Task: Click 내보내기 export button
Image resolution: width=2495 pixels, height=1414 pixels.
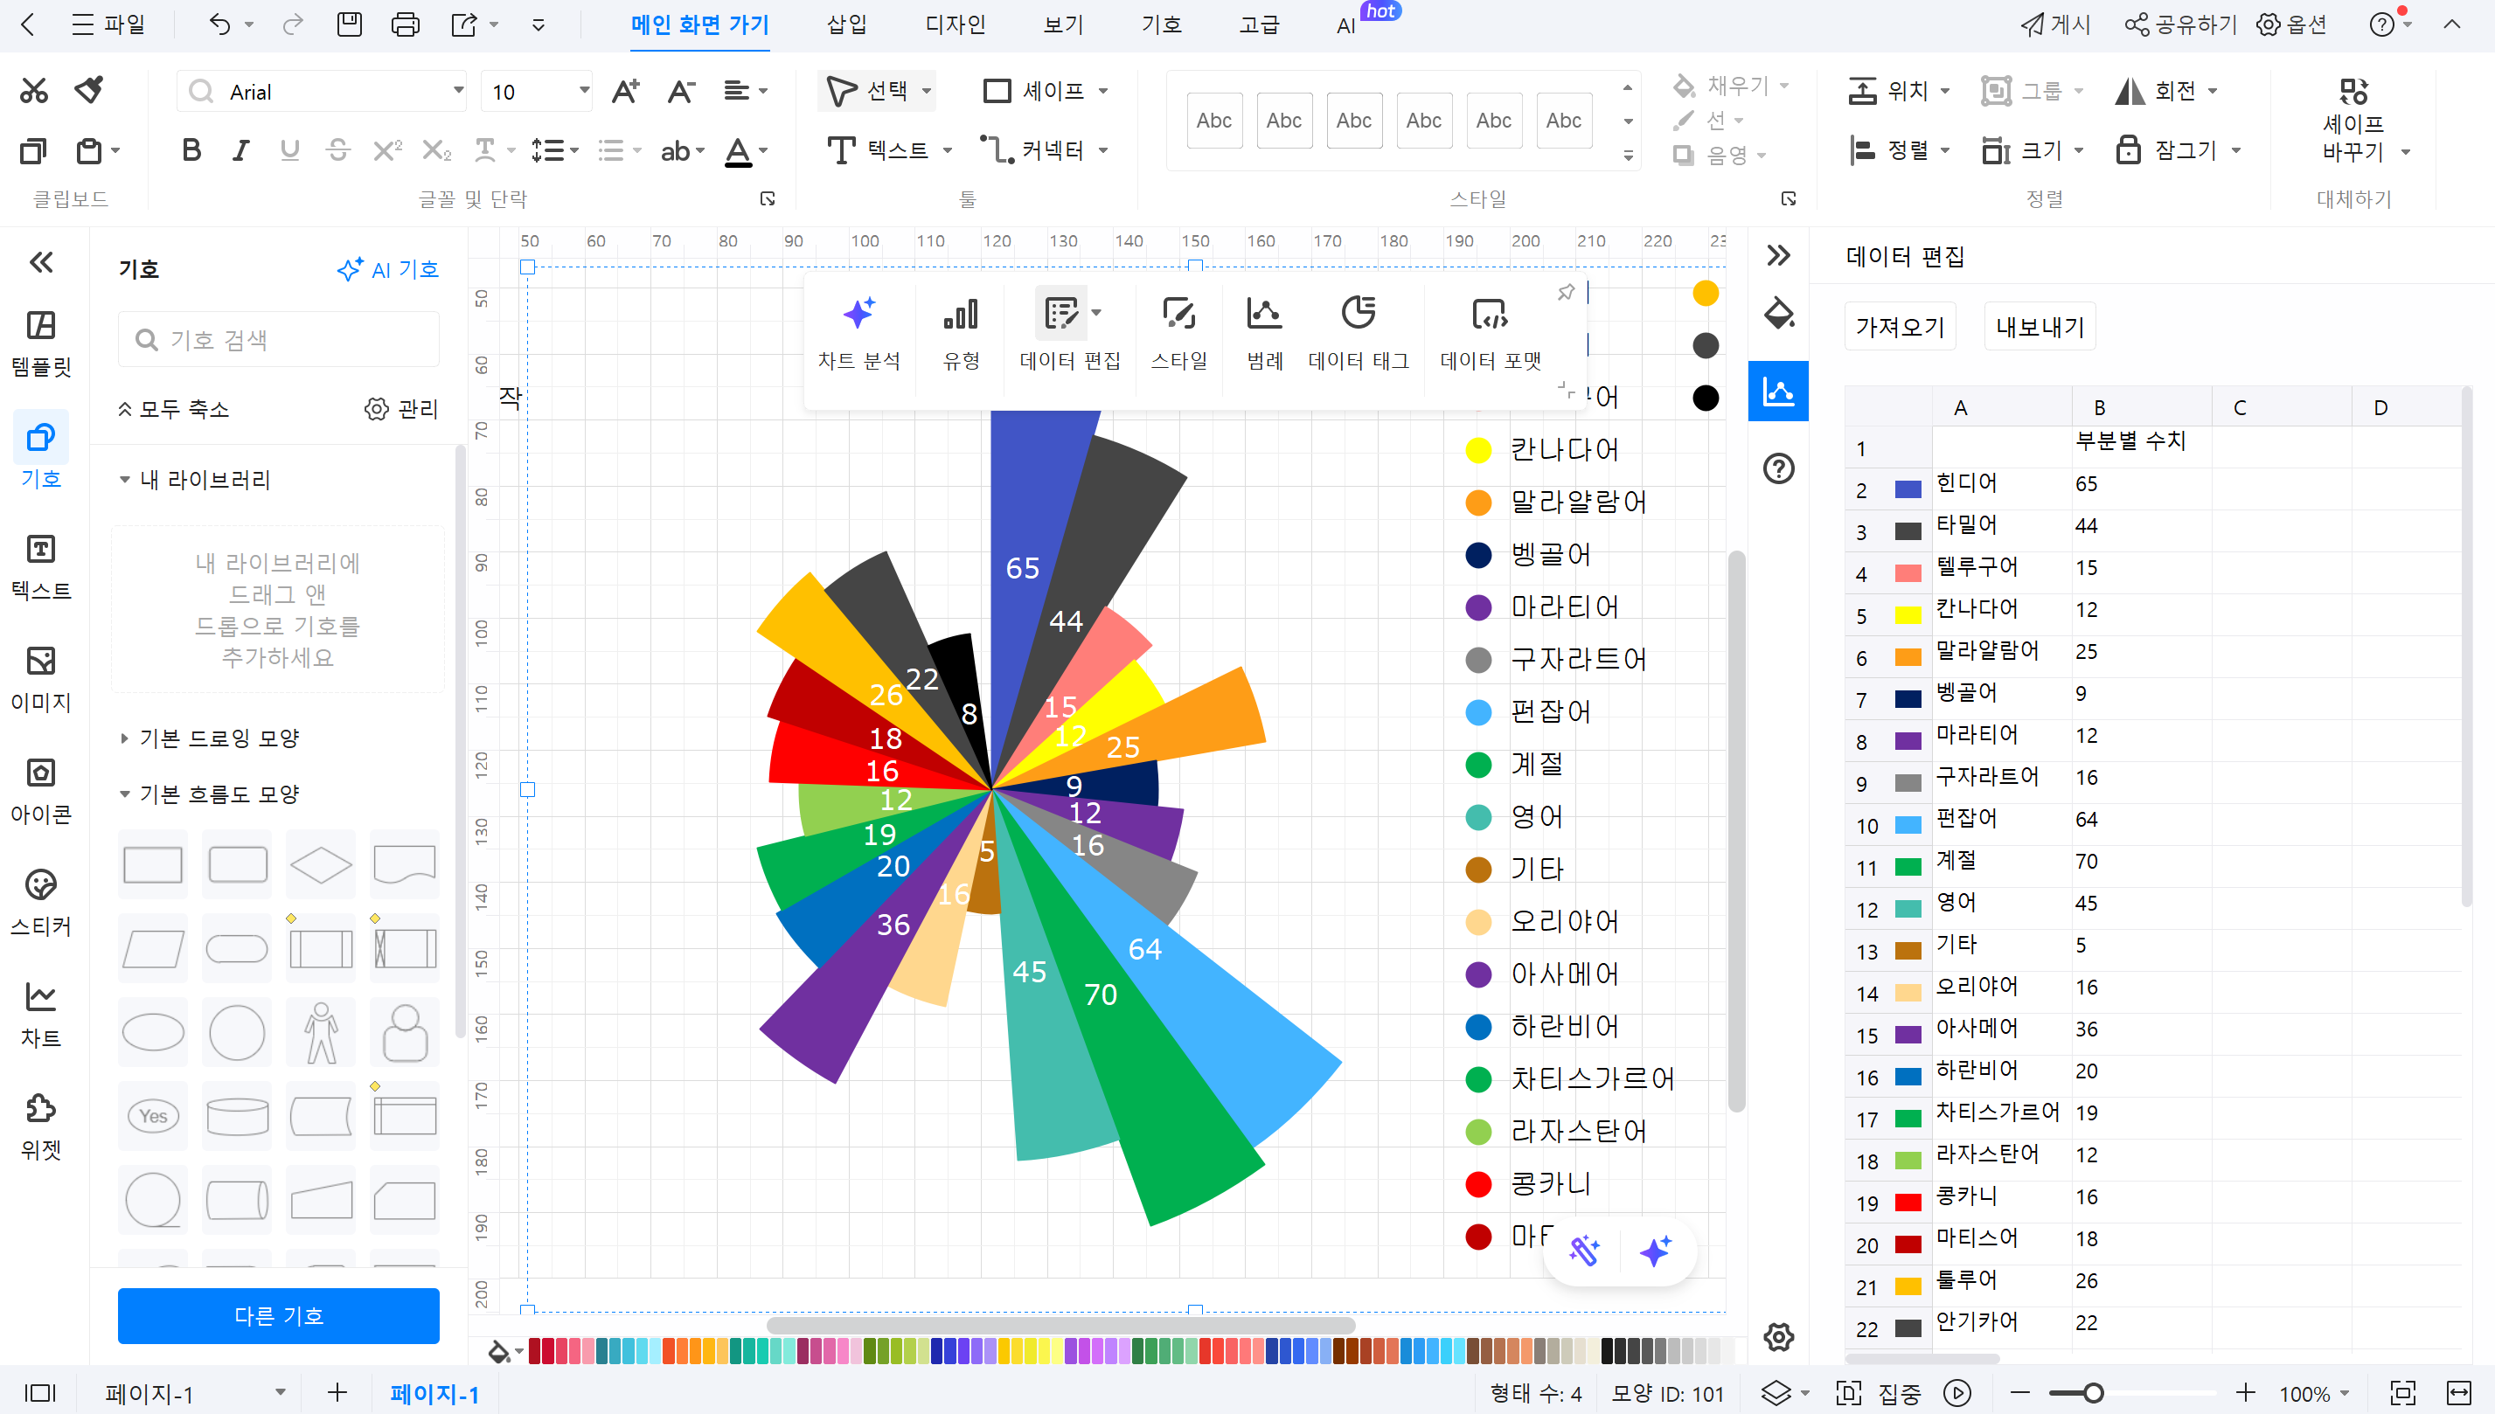Action: tap(2040, 326)
